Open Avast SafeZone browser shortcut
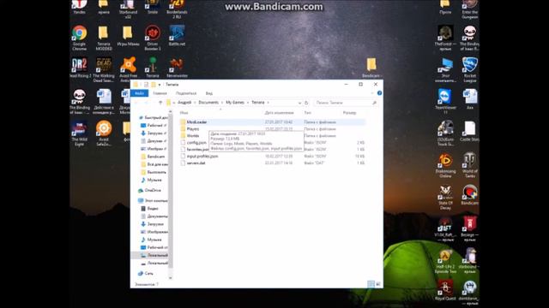This screenshot has width=549, height=308. pyautogui.click(x=104, y=133)
